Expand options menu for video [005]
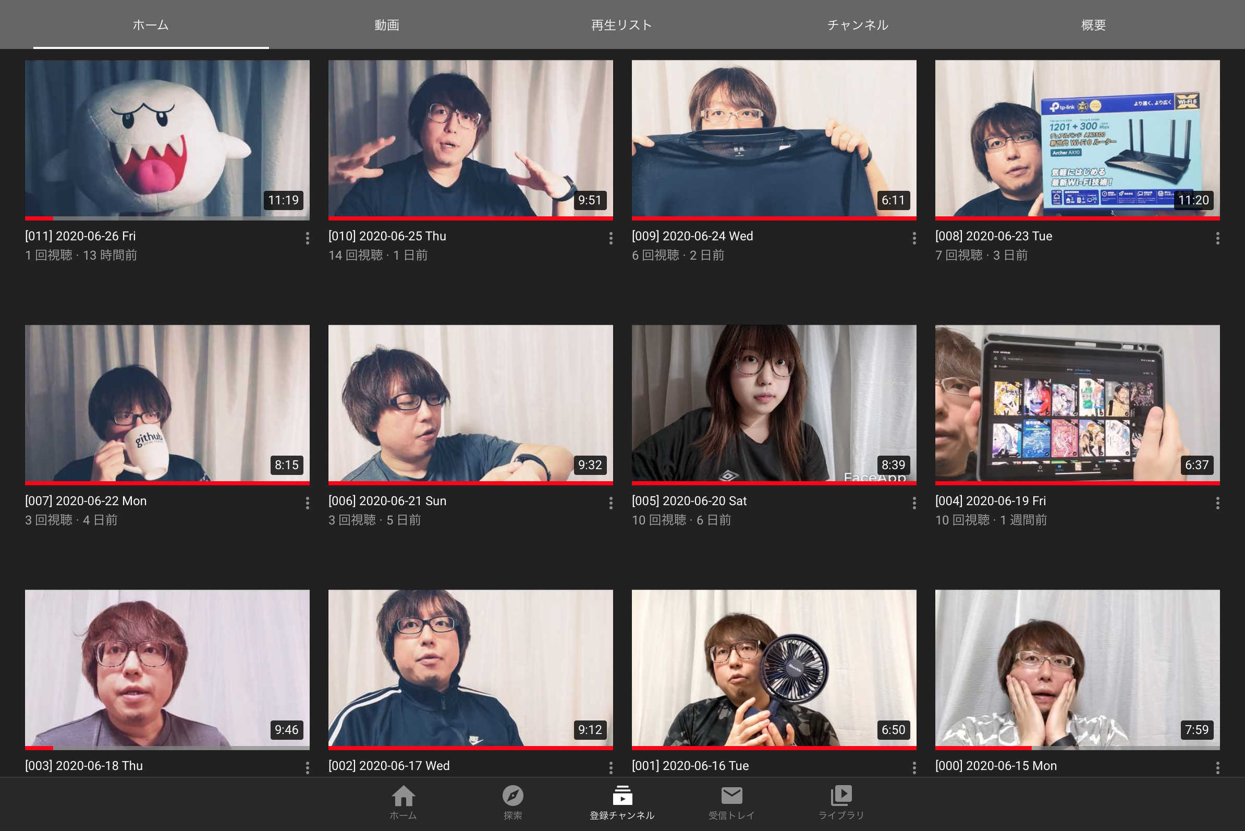Image resolution: width=1245 pixels, height=831 pixels. [x=914, y=504]
